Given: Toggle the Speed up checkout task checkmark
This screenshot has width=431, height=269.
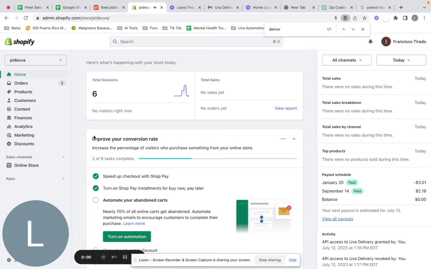Looking at the screenshot, I should click(x=96, y=176).
